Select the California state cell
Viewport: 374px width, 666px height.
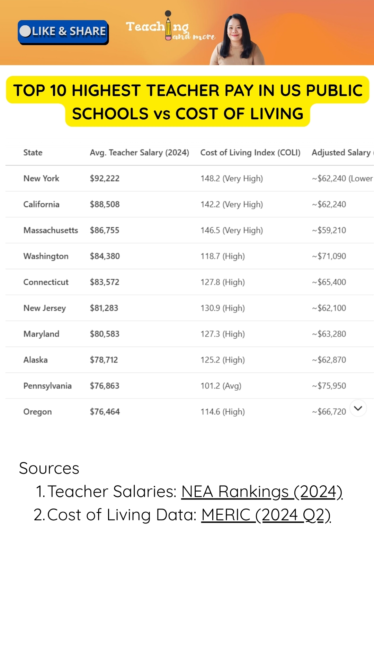coord(41,204)
